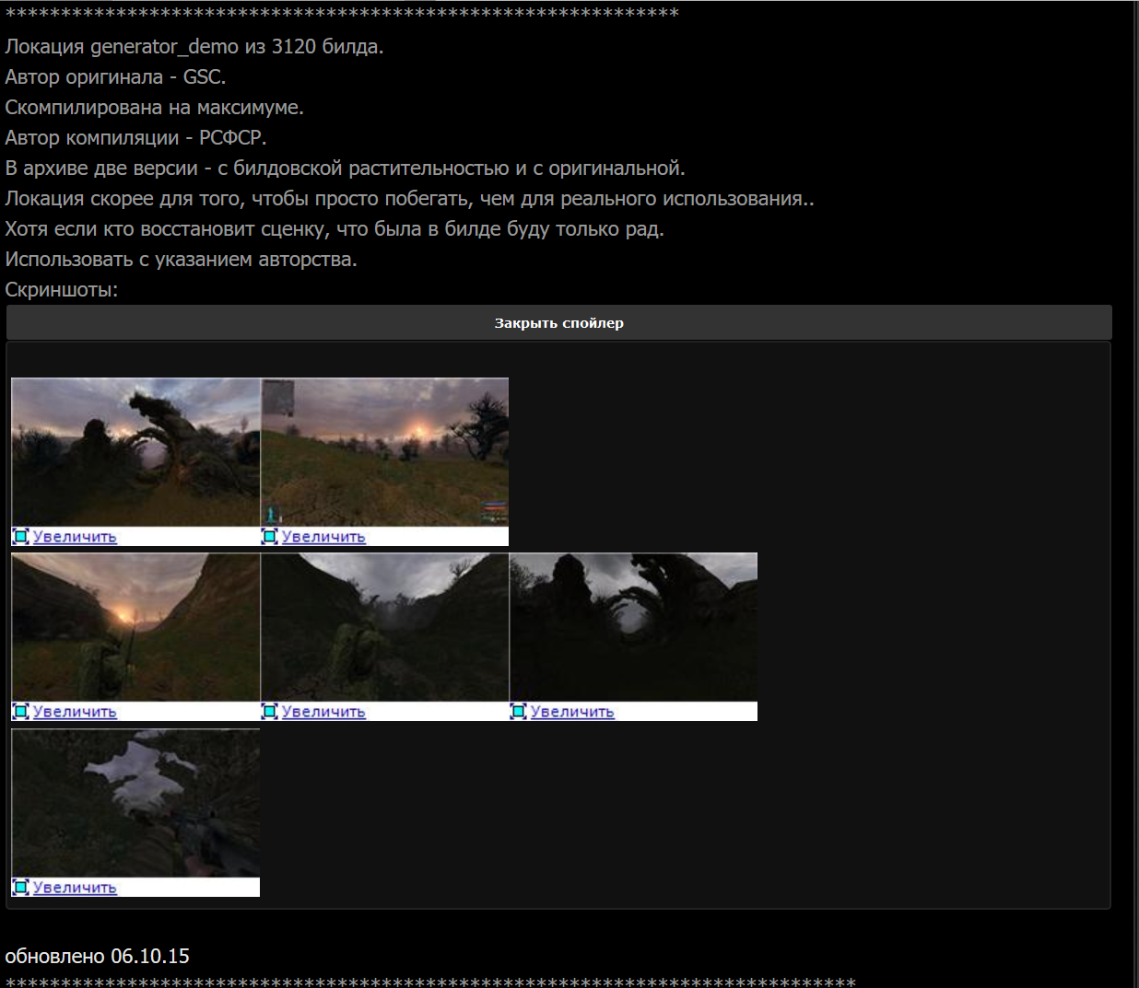Click 'Увеличить' link under overcast valley screenshot
1139x988 pixels.
[x=323, y=712]
